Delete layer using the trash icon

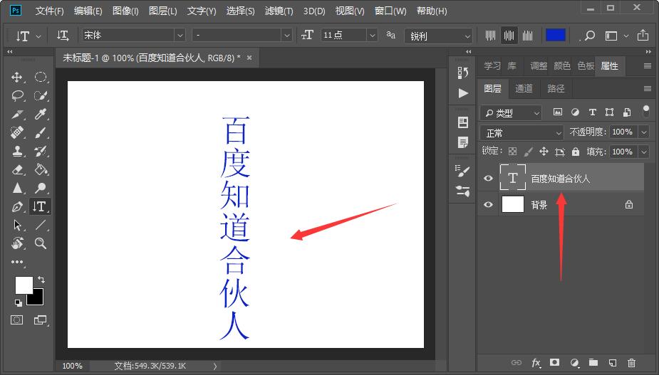click(x=631, y=363)
